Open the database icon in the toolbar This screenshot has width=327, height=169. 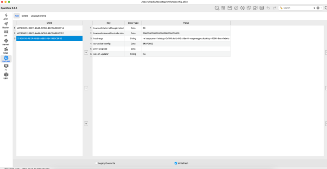point(262,8)
